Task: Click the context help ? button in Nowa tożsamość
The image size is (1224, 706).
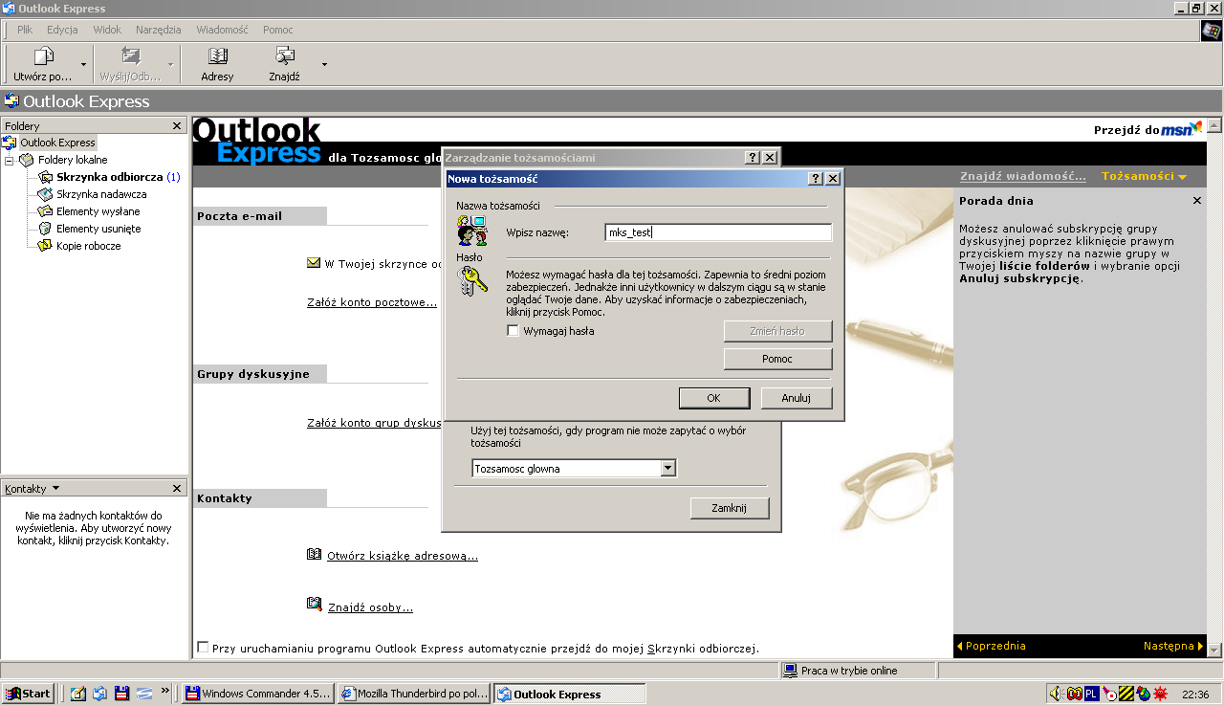Action: click(816, 179)
